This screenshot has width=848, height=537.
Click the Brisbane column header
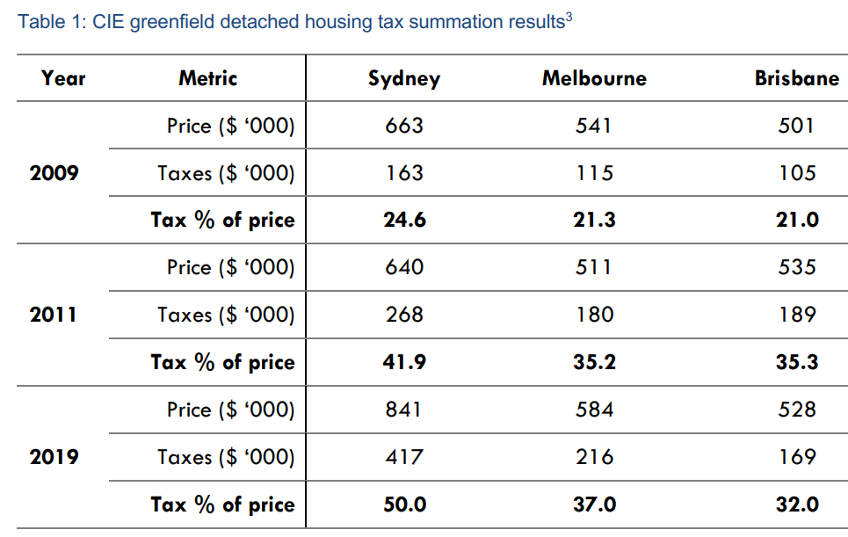tap(797, 79)
